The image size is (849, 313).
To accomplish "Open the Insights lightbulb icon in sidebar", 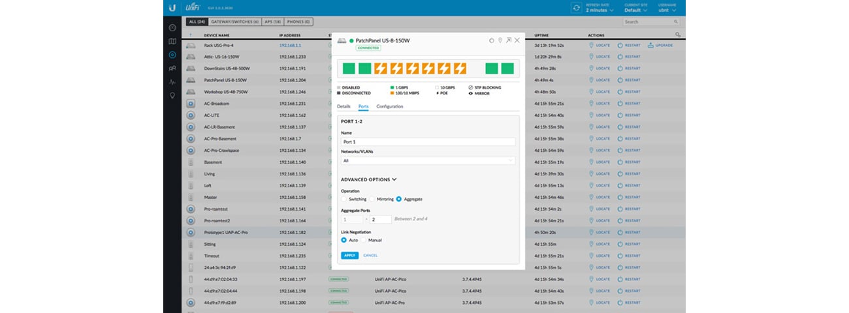I will click(172, 95).
